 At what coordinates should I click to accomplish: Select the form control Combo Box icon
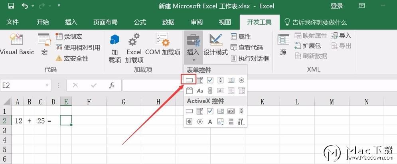pos(200,81)
